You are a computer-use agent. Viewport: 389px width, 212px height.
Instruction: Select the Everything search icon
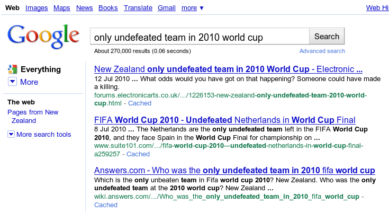12,69
